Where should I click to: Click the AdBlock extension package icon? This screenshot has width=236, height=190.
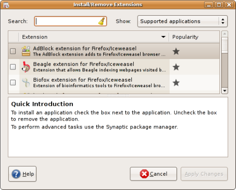pyautogui.click(x=26, y=51)
